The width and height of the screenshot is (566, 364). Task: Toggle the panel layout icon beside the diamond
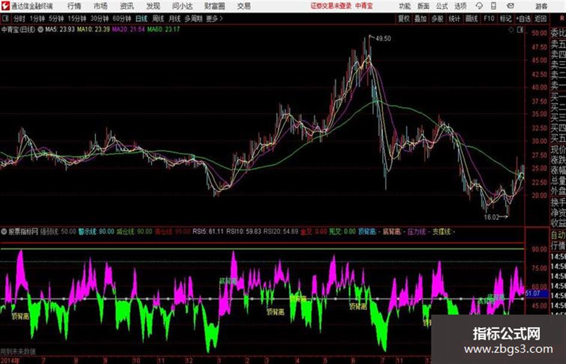point(520,30)
